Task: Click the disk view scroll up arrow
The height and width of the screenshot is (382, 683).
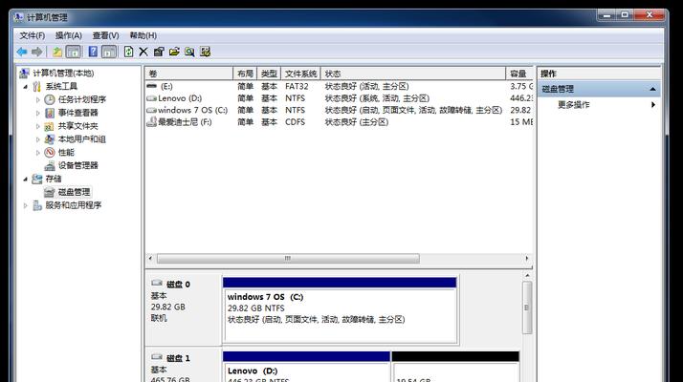Action: tap(527, 275)
